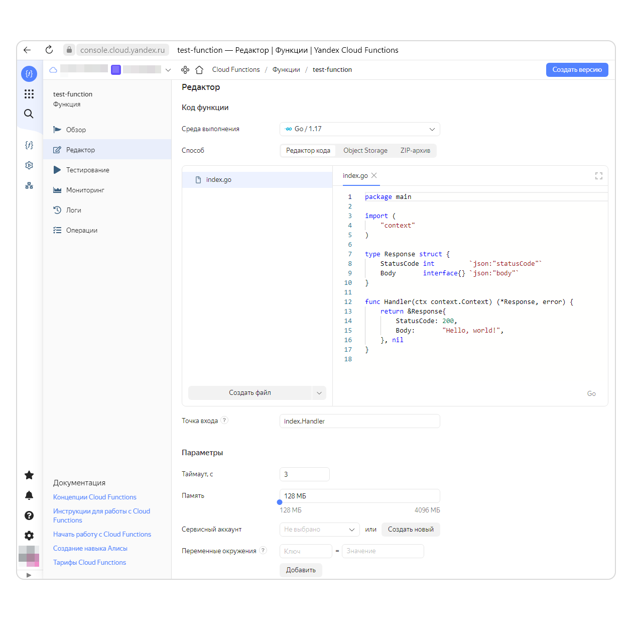Open Операции in the sidebar
The height and width of the screenshot is (620, 632).
pos(107,230)
